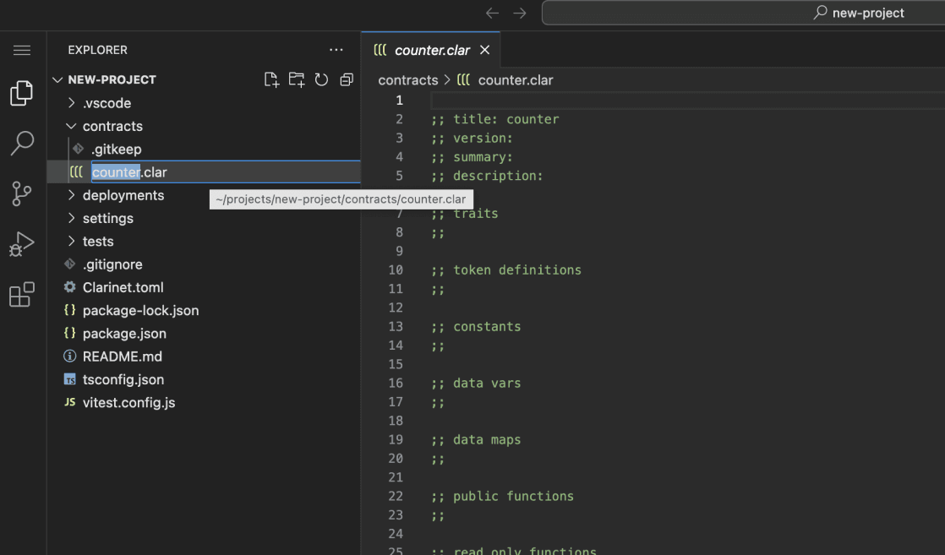
Task: Click the README.md info file icon
Action: point(70,356)
